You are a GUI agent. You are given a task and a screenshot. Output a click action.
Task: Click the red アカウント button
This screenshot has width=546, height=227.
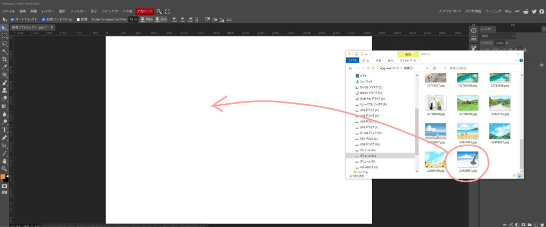coord(144,11)
